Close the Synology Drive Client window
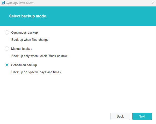The image size is (156, 124). pos(153,3)
